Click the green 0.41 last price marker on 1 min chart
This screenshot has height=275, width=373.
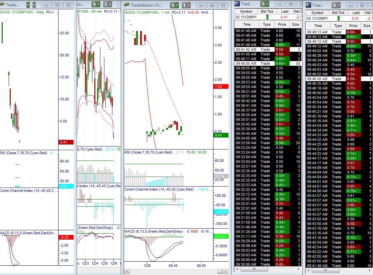(x=221, y=135)
